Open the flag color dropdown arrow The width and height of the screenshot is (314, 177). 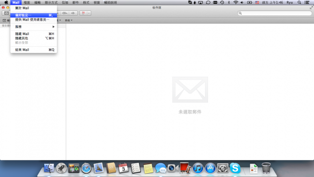pos(89,13)
